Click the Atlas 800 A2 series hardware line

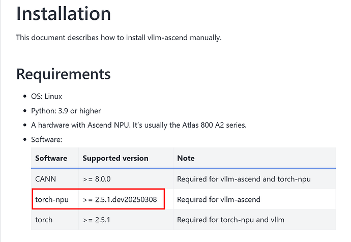pyautogui.click(x=139, y=125)
